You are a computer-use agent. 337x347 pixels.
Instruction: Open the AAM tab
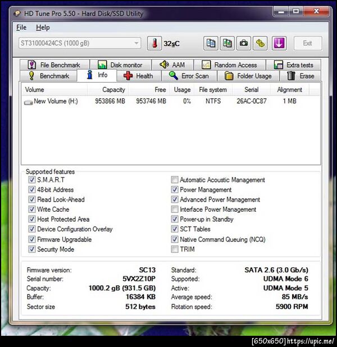coord(172,65)
